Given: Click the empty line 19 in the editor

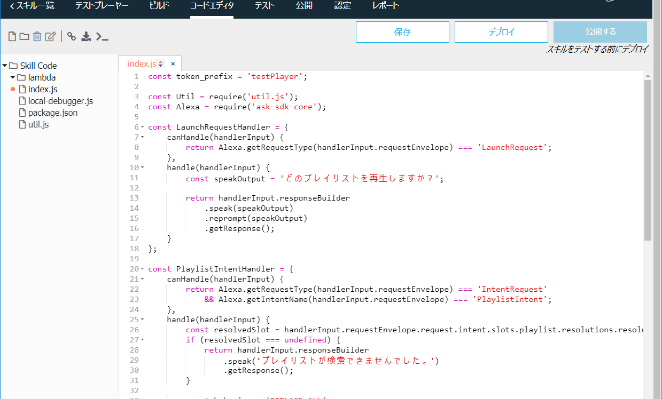Looking at the screenshot, I should [x=395, y=259].
